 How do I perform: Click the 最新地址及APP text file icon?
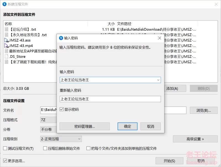pos(6,51)
